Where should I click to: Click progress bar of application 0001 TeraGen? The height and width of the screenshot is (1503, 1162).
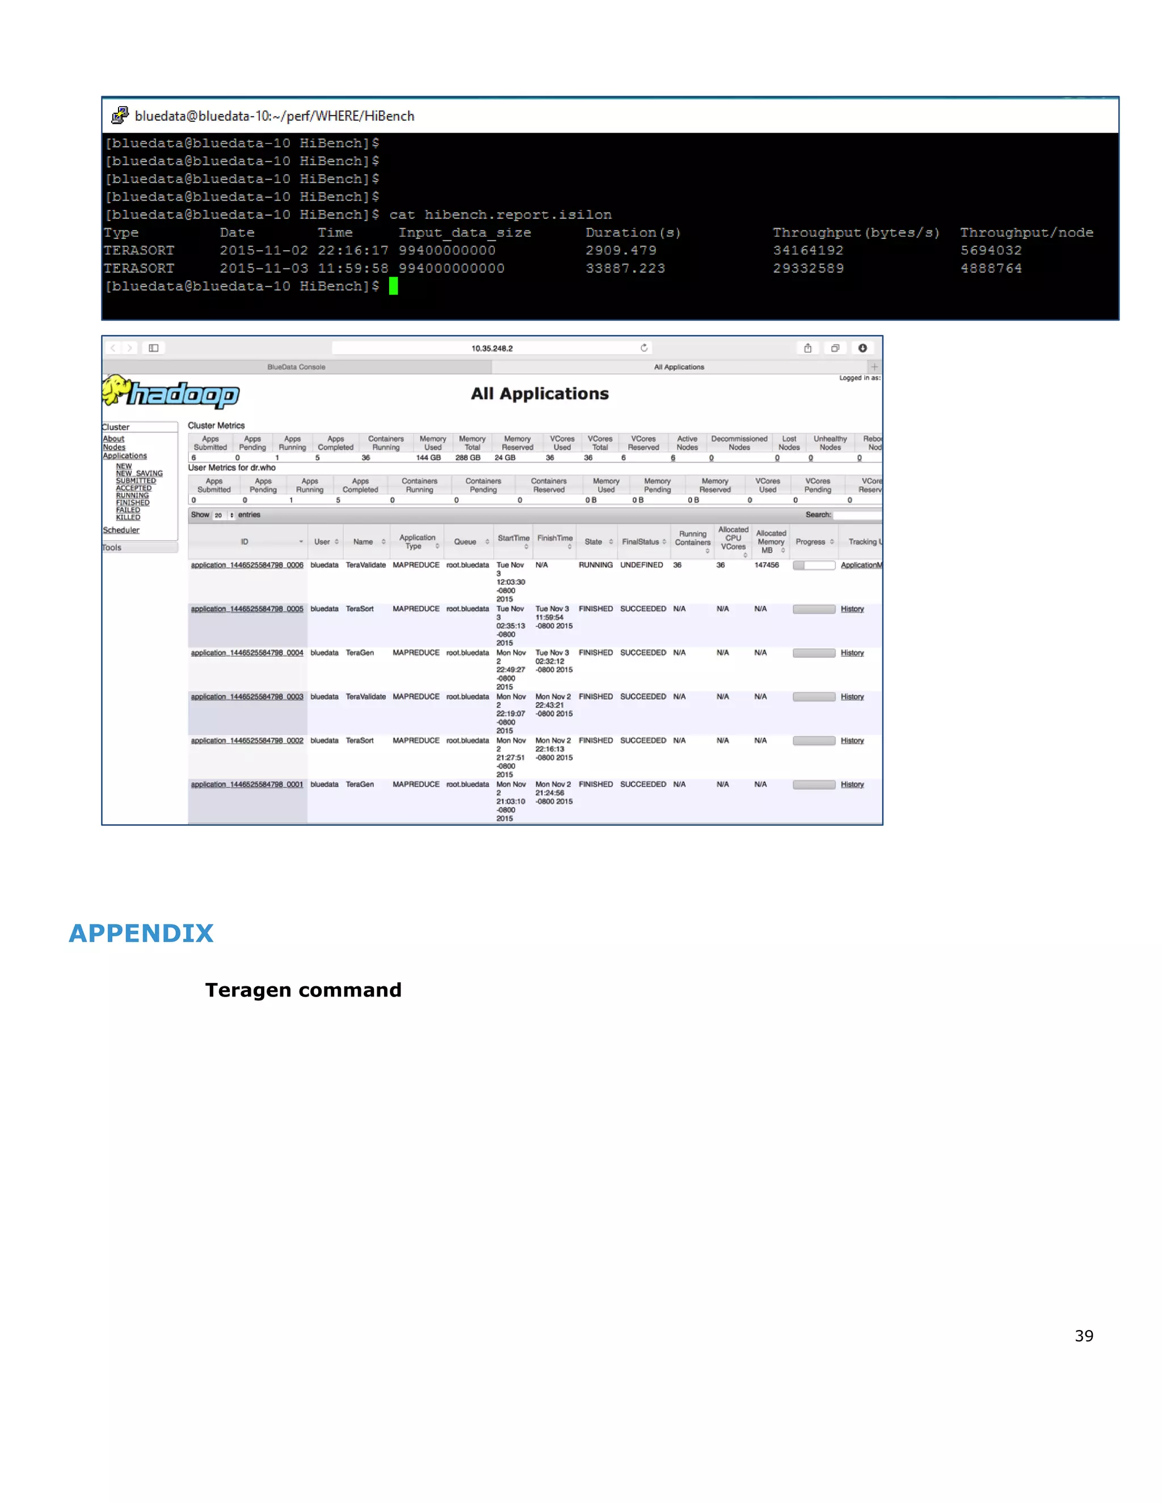tap(814, 784)
